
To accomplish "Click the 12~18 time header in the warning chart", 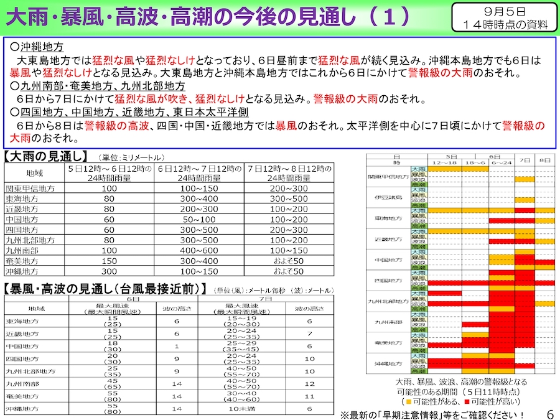I will (x=445, y=162).
